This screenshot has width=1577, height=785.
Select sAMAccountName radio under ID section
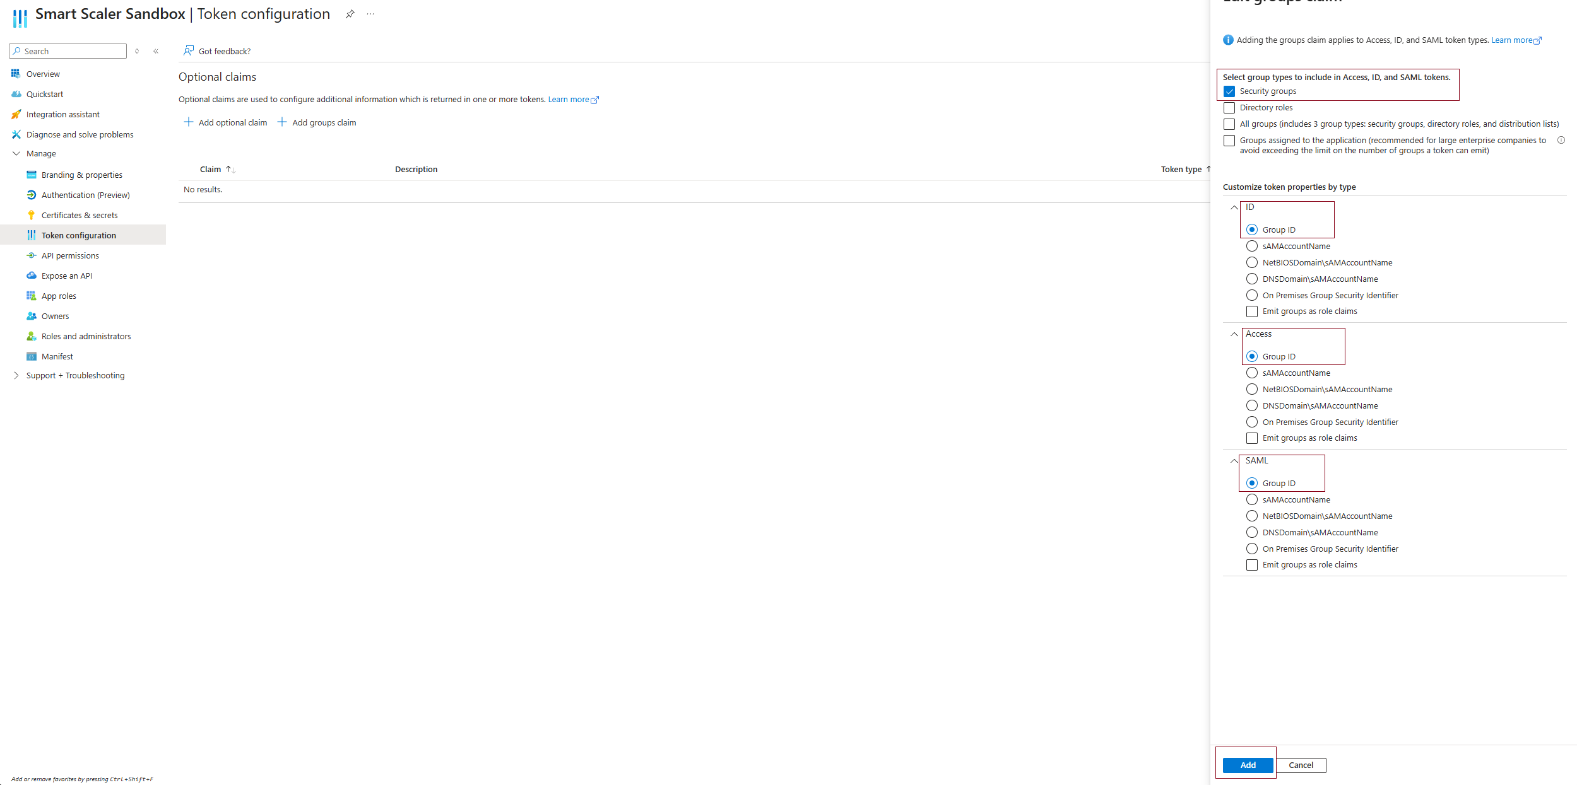(1252, 246)
